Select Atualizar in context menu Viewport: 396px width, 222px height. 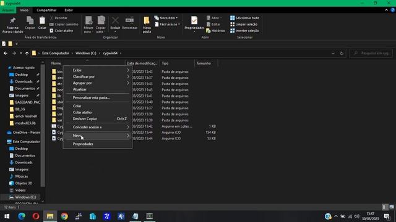pos(98,89)
